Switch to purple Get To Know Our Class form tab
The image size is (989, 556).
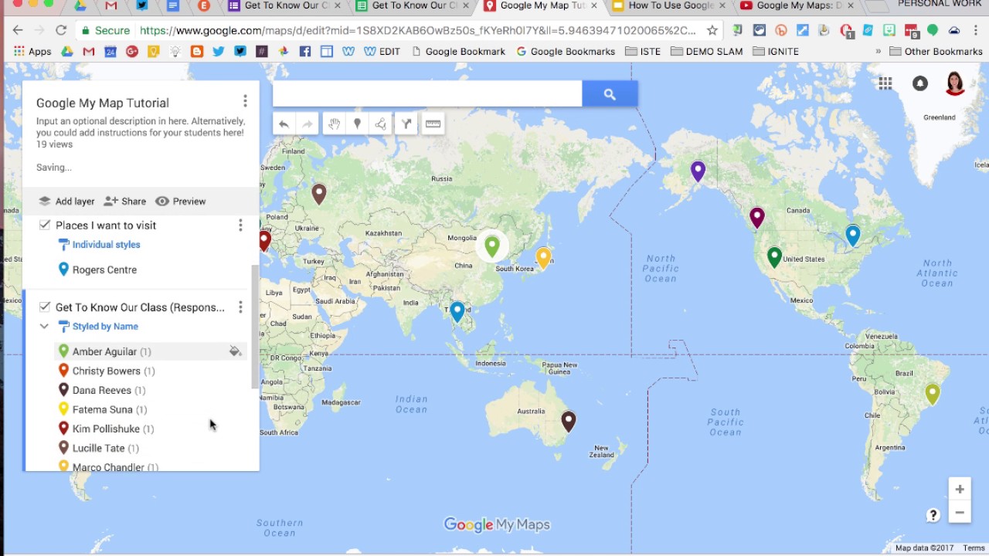[x=284, y=6]
